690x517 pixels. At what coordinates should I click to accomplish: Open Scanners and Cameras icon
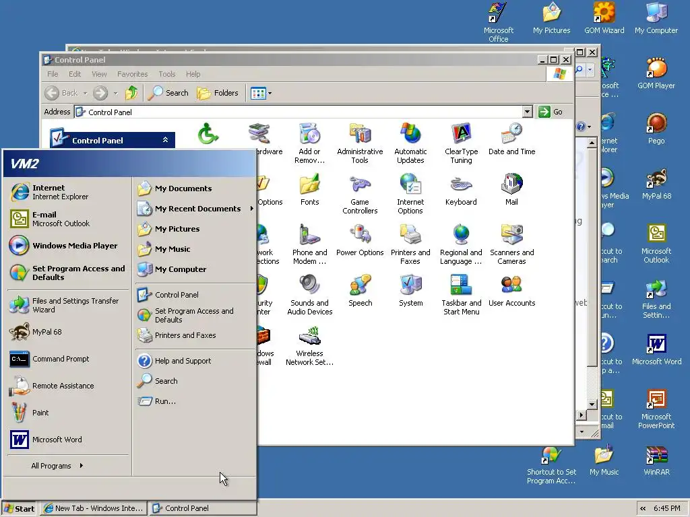[512, 244]
